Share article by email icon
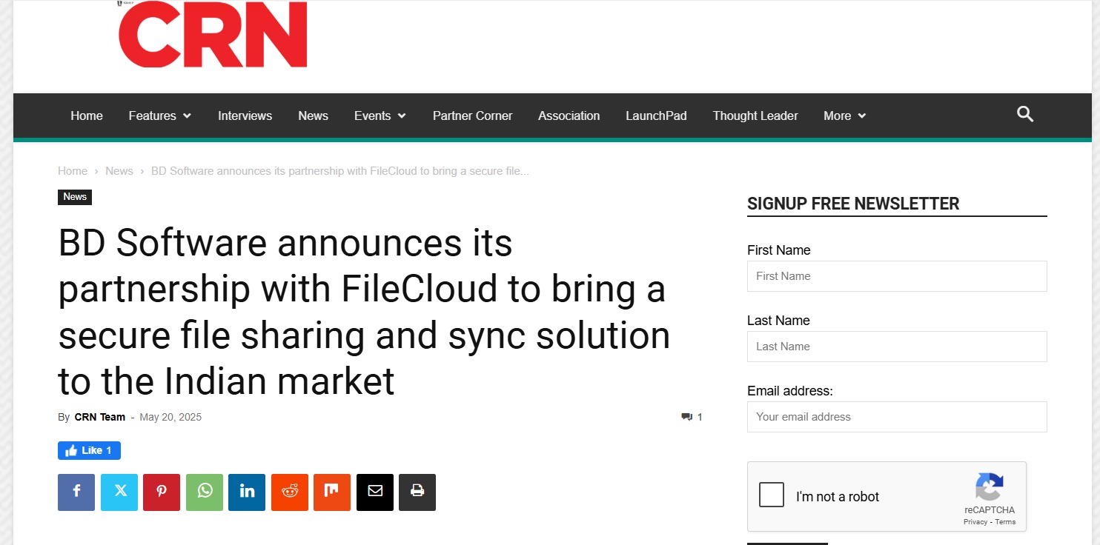This screenshot has width=1100, height=545. 375,492
